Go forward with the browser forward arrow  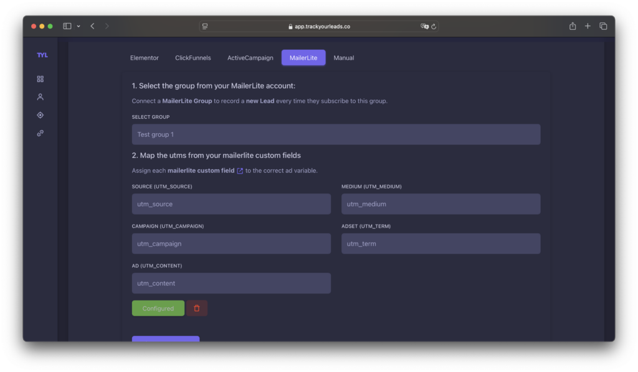(x=107, y=26)
